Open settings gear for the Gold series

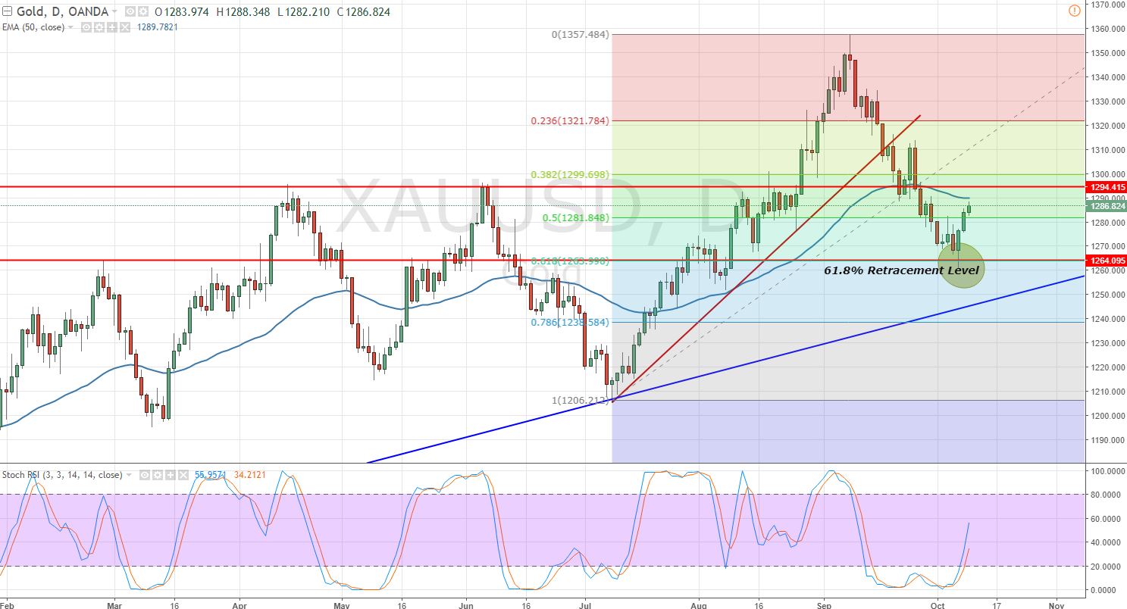(x=142, y=12)
